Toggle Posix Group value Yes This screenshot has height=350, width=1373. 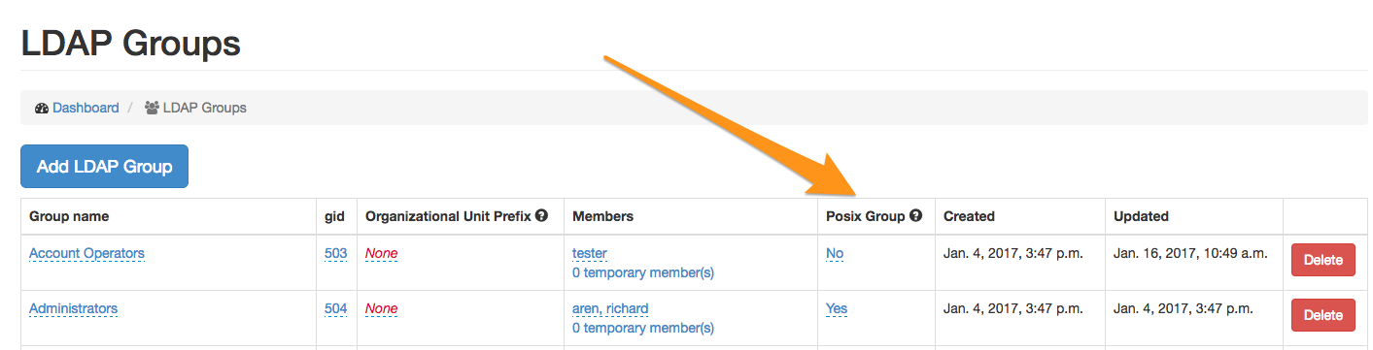point(837,308)
